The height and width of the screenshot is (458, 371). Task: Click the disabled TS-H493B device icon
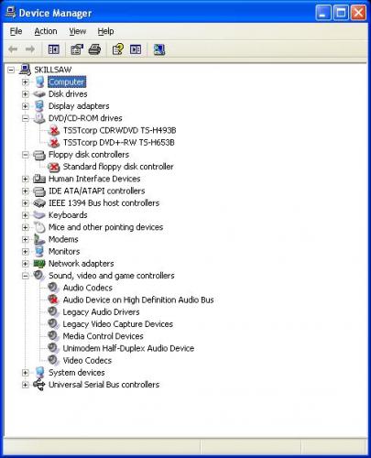[54, 130]
